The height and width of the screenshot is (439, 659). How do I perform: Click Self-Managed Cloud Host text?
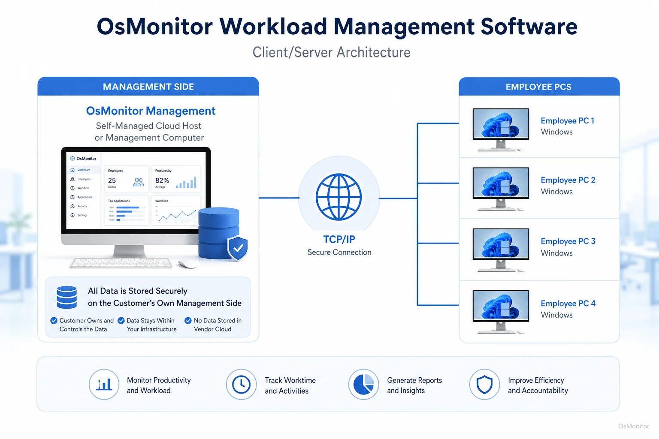coord(148,126)
